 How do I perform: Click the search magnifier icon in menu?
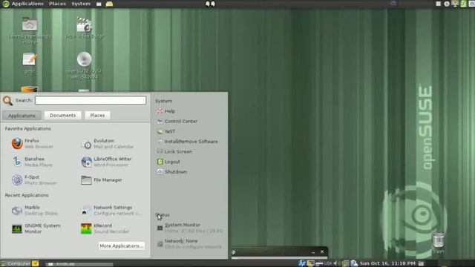click(x=7, y=101)
